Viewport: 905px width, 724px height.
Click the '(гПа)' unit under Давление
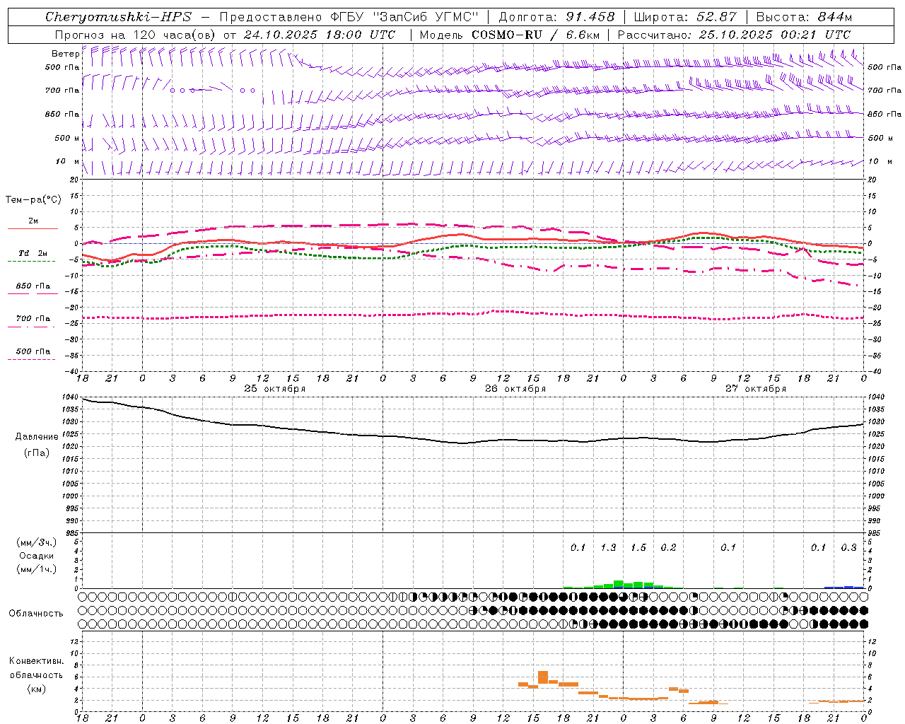[x=37, y=452]
